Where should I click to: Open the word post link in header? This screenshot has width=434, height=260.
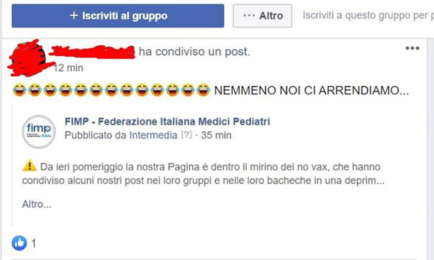237,52
